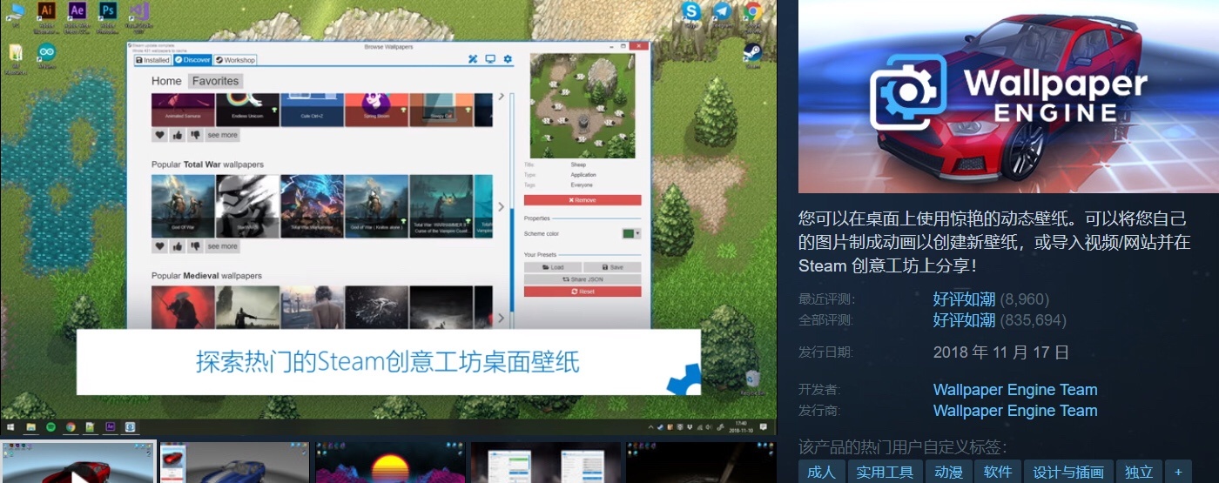Play the first red car video thumbnail
Viewport: 1219px width, 483px height.
coord(78,463)
